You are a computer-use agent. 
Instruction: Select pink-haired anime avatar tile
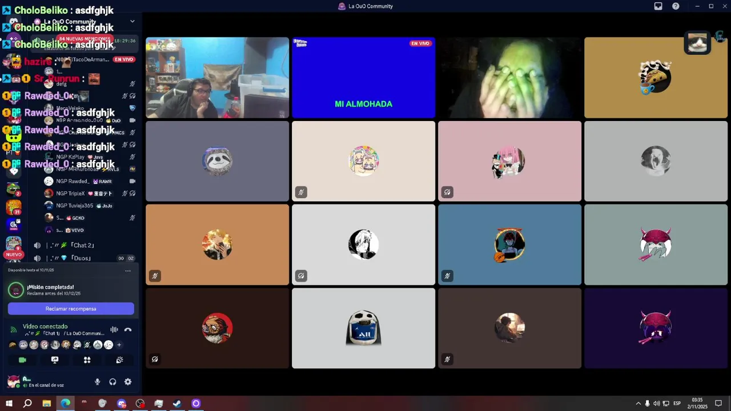[509, 161]
